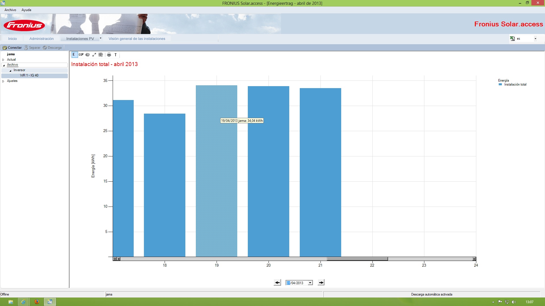Click the Conectar phone icon
The height and width of the screenshot is (306, 545).
[x=5, y=48]
